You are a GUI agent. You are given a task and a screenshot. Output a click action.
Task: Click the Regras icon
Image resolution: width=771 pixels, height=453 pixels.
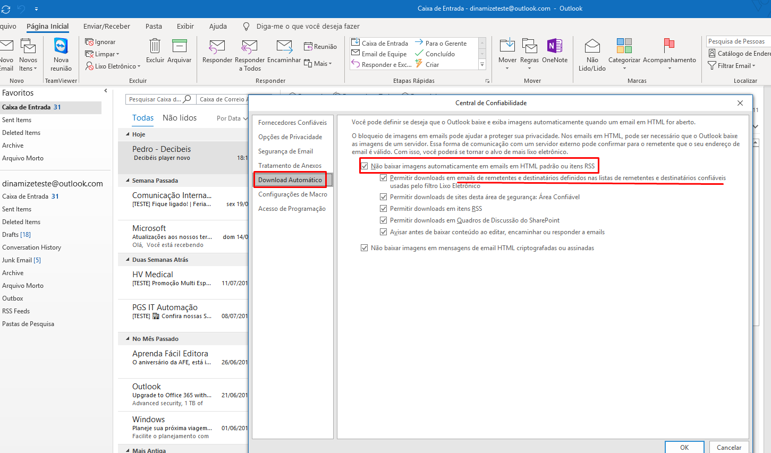coord(529,46)
